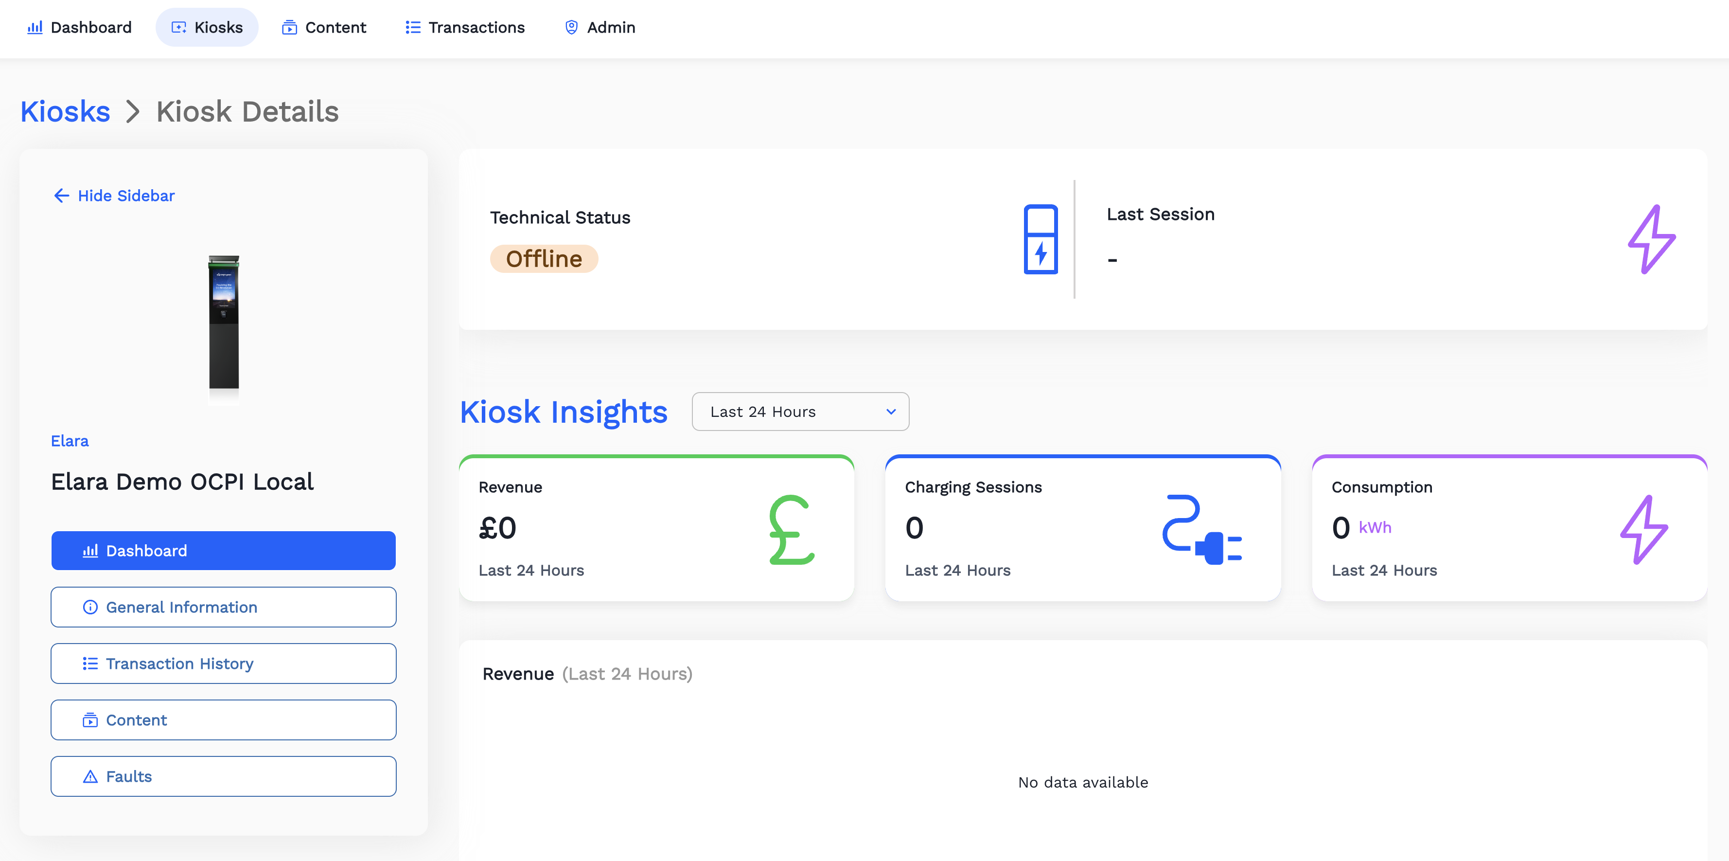
Task: Click the purple bolt Consumption icon
Action: click(x=1644, y=530)
